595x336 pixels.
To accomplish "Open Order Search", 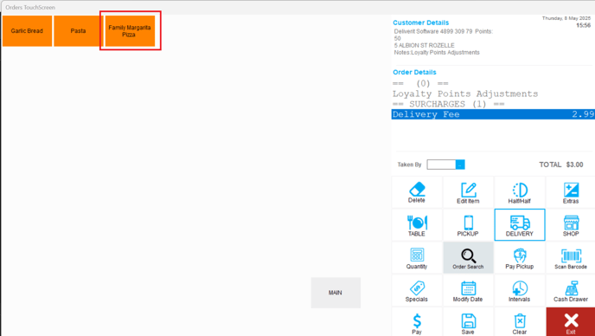I will 468,258.
